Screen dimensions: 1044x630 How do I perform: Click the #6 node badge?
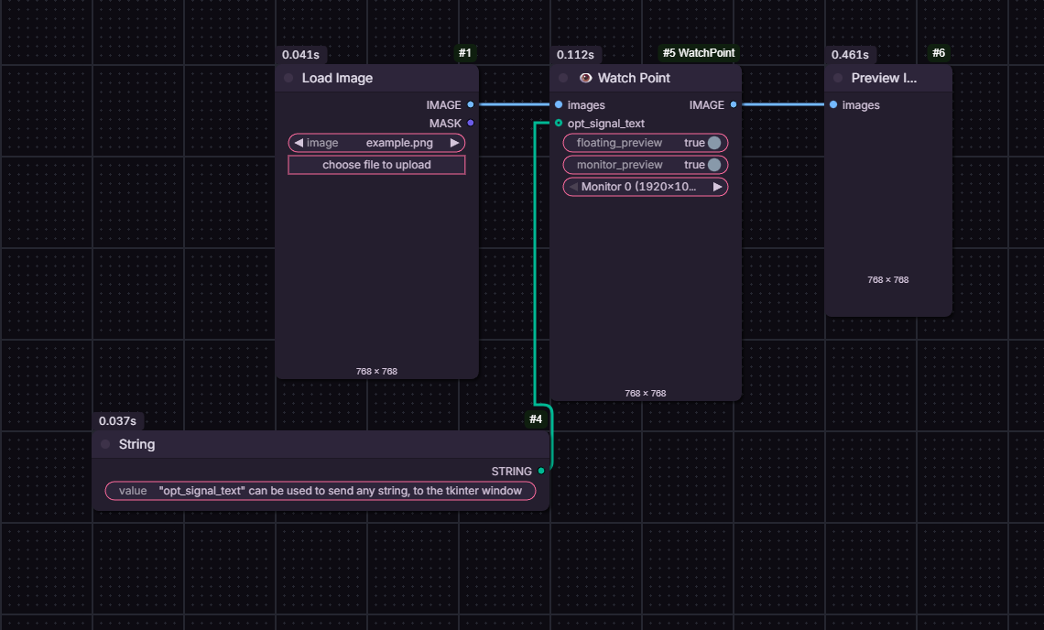click(938, 52)
